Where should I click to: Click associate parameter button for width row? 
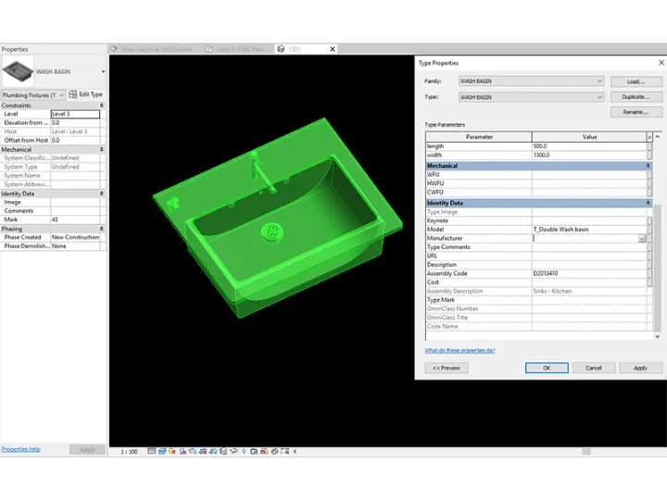tap(649, 156)
